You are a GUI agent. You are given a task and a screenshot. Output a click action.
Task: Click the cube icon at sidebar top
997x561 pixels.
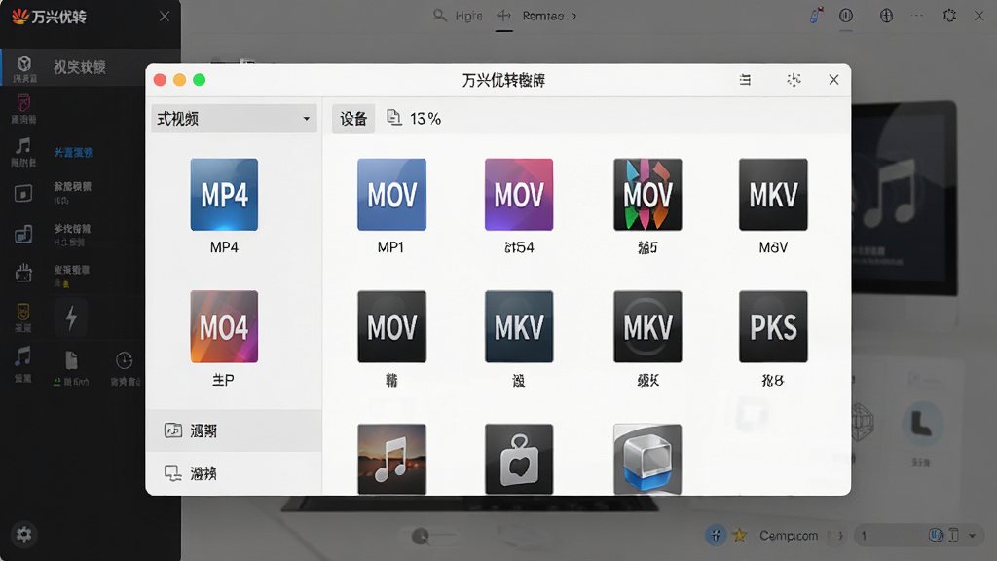coord(24,63)
